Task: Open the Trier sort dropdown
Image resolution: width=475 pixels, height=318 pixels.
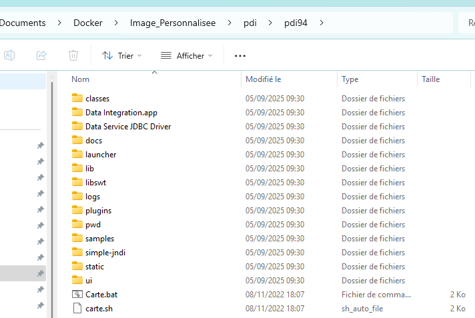Action: tap(122, 56)
